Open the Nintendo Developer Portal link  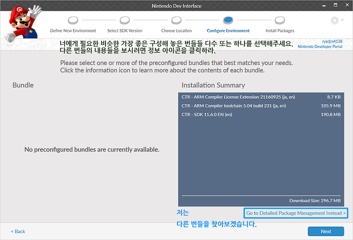320,46
